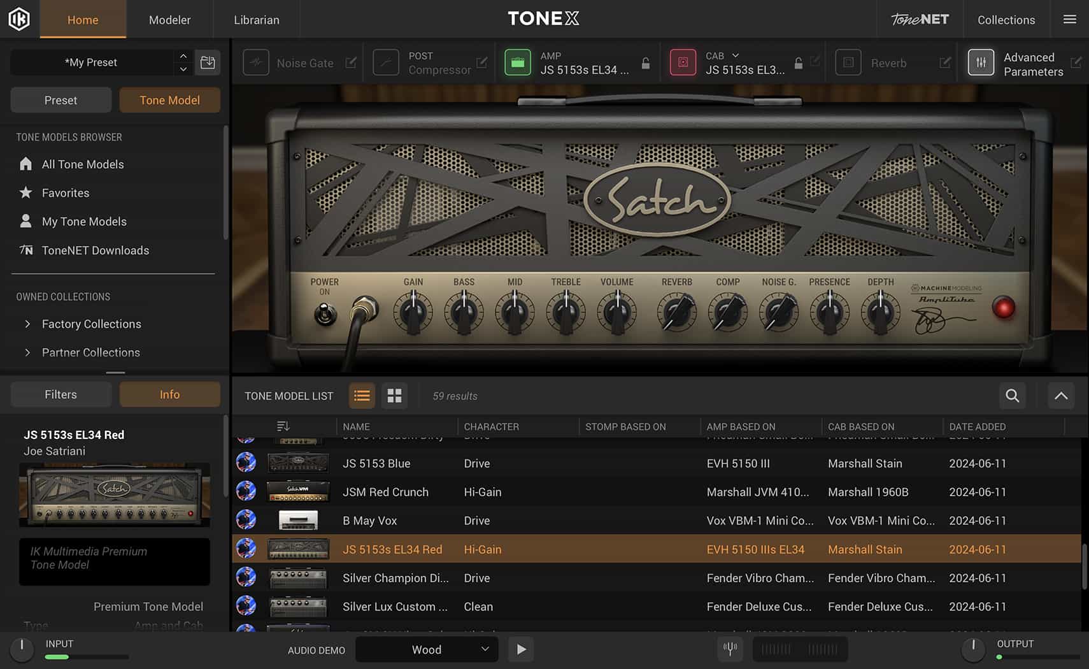Open the search in Tone Model List
The image size is (1089, 669).
click(x=1012, y=396)
